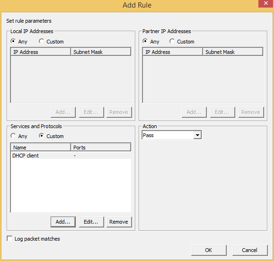Click Edit under Services and Protocols
The width and height of the screenshot is (274, 261).
click(91, 222)
